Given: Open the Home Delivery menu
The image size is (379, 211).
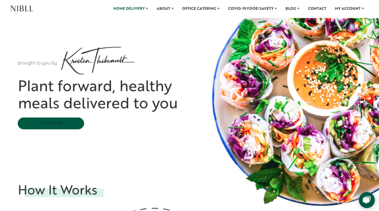Looking at the screenshot, I should pyautogui.click(x=131, y=9).
